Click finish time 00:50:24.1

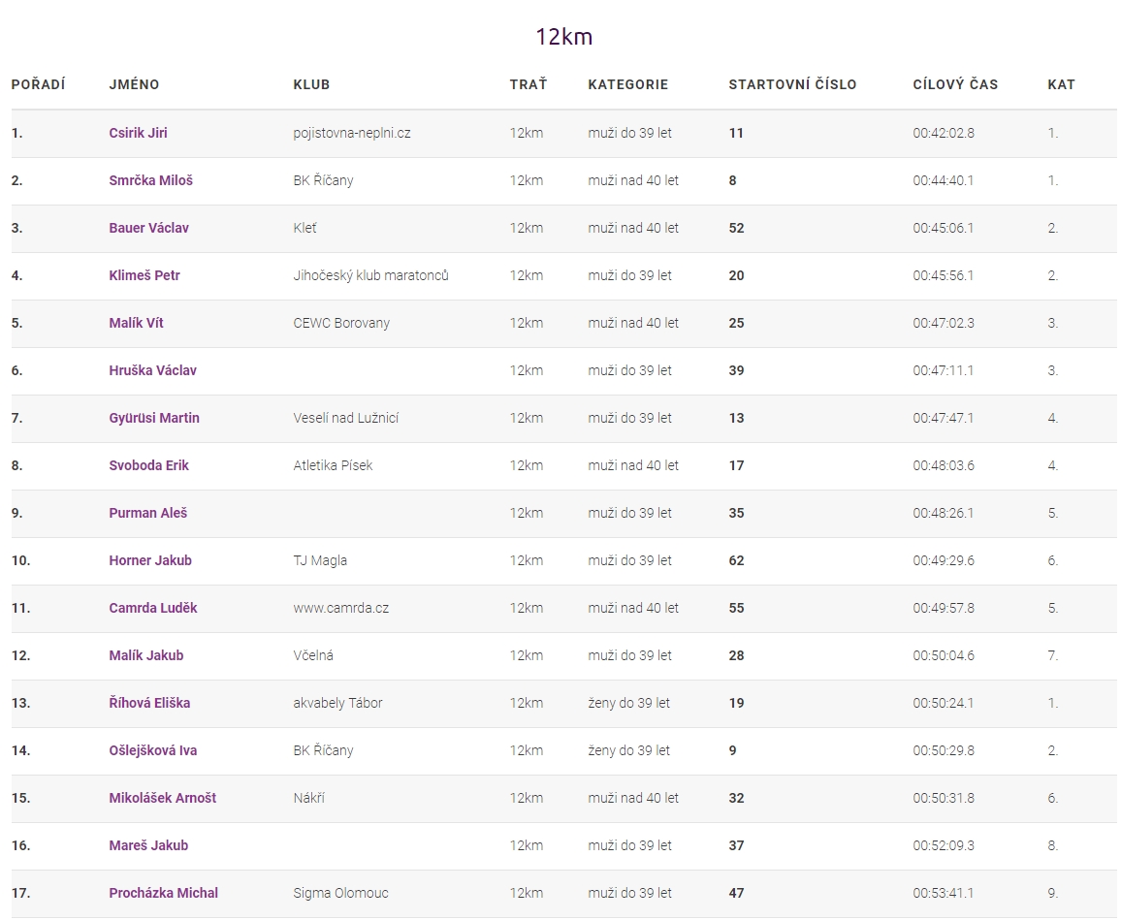pyautogui.click(x=943, y=703)
